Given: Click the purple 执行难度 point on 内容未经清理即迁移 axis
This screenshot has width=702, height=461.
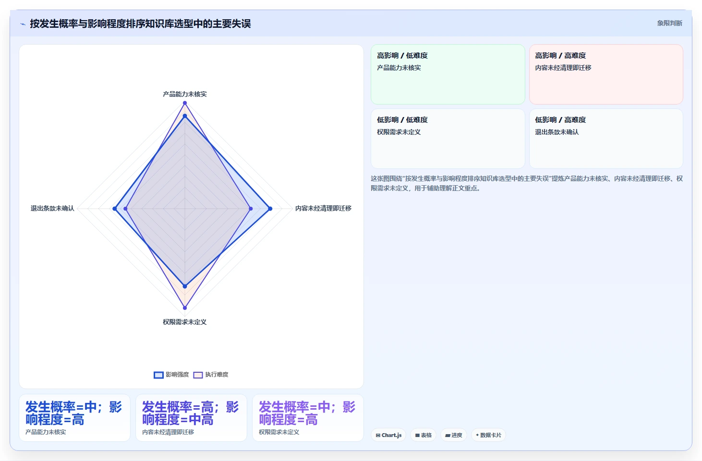Looking at the screenshot, I should click(251, 209).
